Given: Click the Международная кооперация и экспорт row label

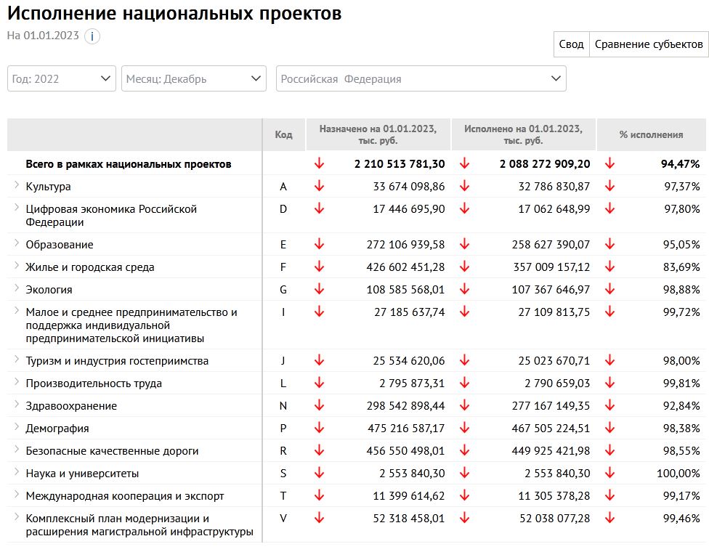Looking at the screenshot, I should (x=124, y=496).
